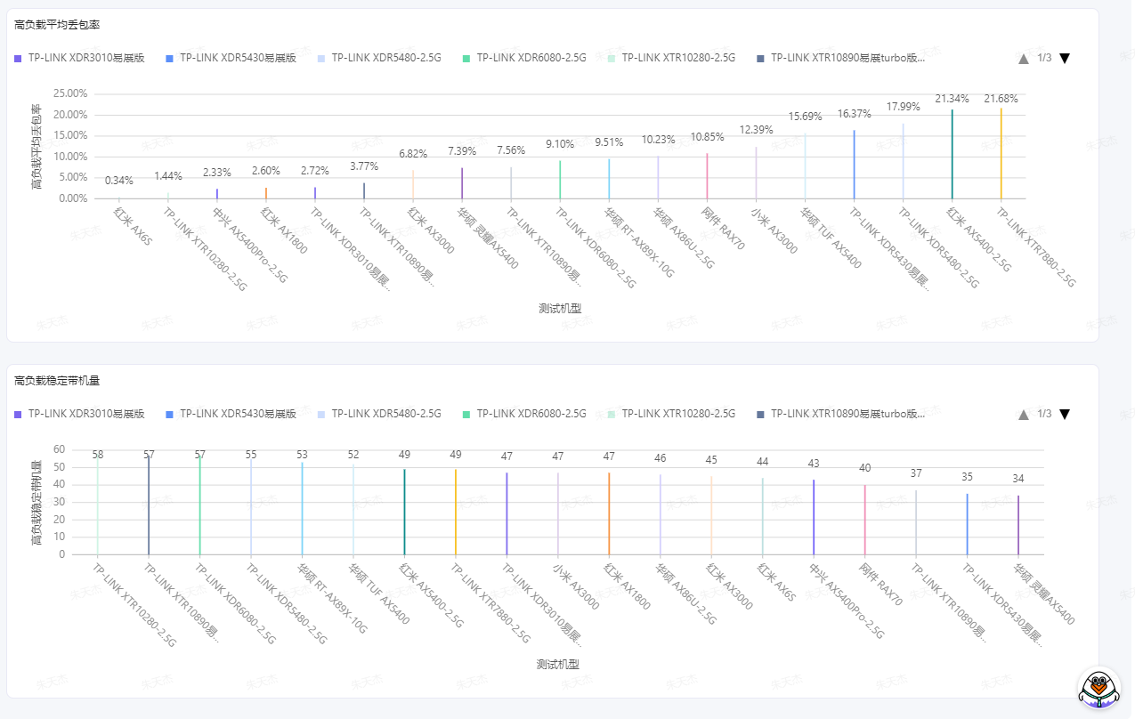Click the 小米 AX3000 axis label in 带机量 chart
The image size is (1135, 719).
[576, 586]
